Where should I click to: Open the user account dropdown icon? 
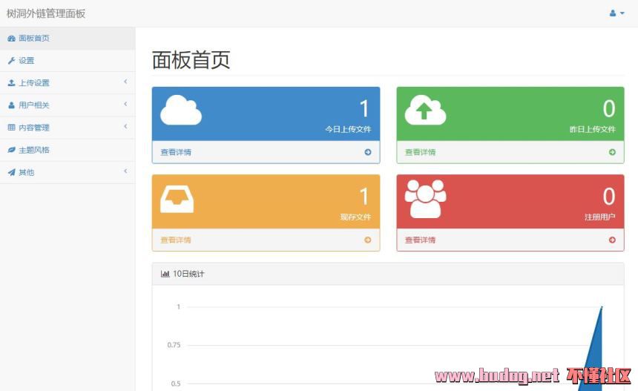tap(616, 13)
